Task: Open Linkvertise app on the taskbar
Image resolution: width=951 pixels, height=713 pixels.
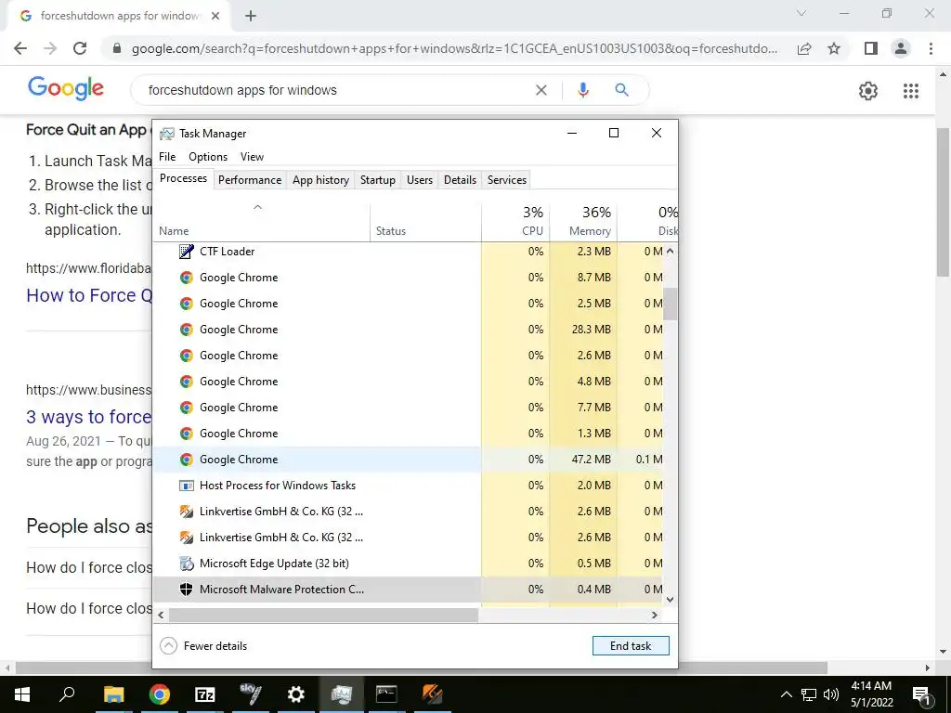Action: (432, 694)
